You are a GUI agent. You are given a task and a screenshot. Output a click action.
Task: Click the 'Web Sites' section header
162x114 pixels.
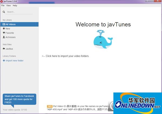click(7, 44)
